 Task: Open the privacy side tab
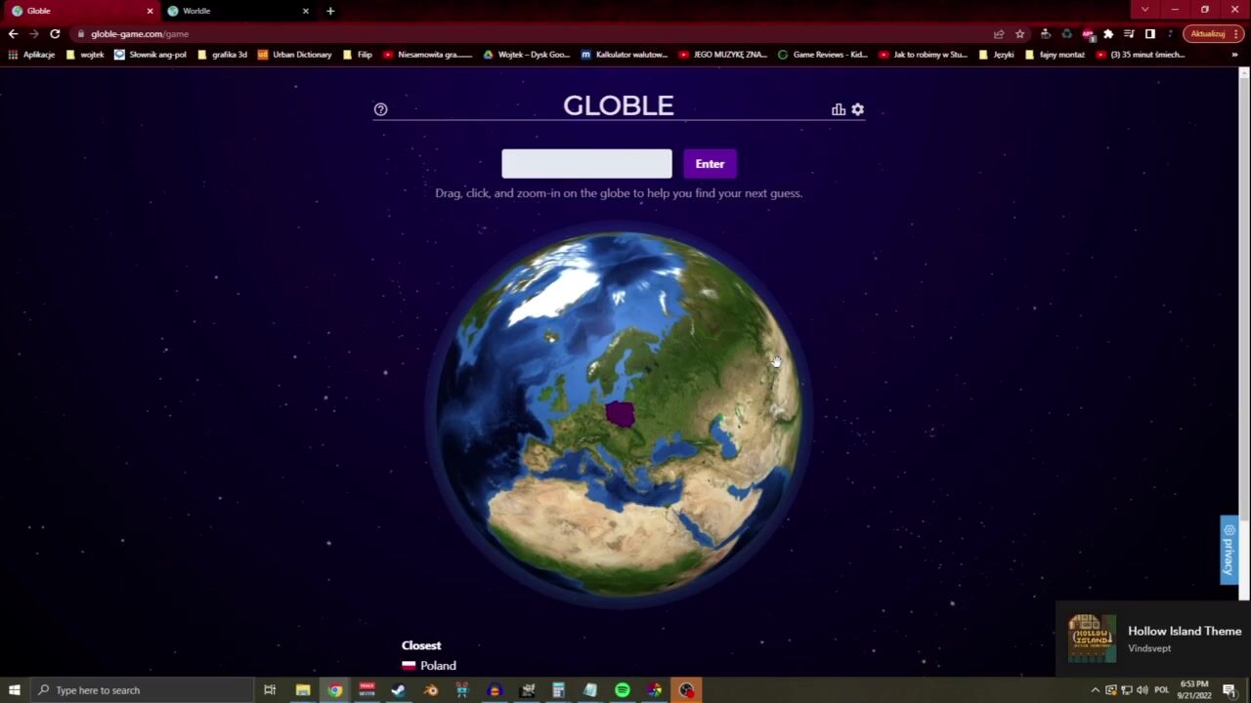pos(1229,550)
